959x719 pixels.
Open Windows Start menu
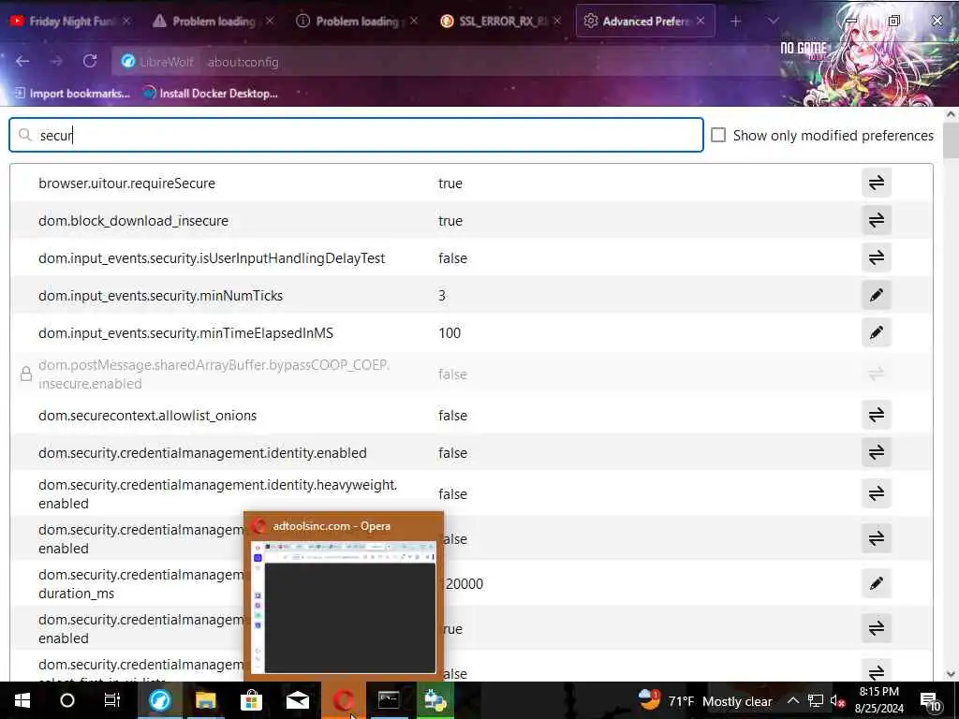22,700
